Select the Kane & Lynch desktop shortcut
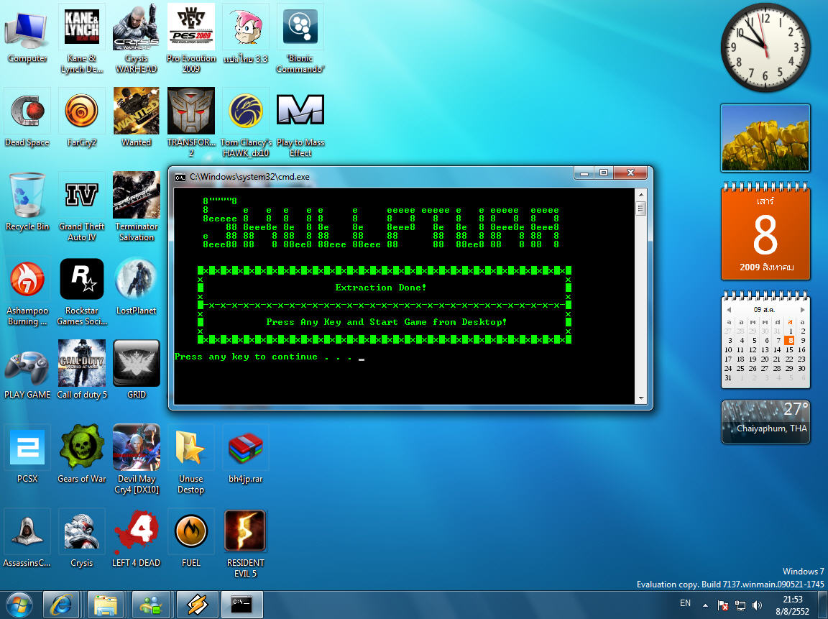828x619 pixels. coord(81,38)
